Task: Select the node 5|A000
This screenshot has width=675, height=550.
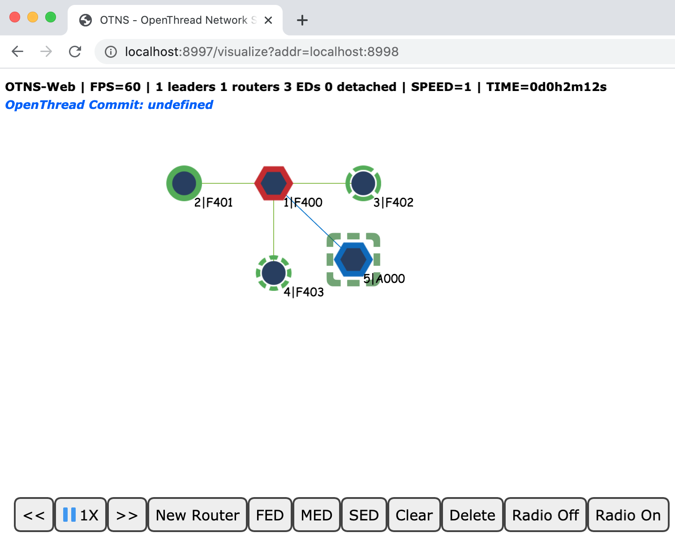Action: 353,258
